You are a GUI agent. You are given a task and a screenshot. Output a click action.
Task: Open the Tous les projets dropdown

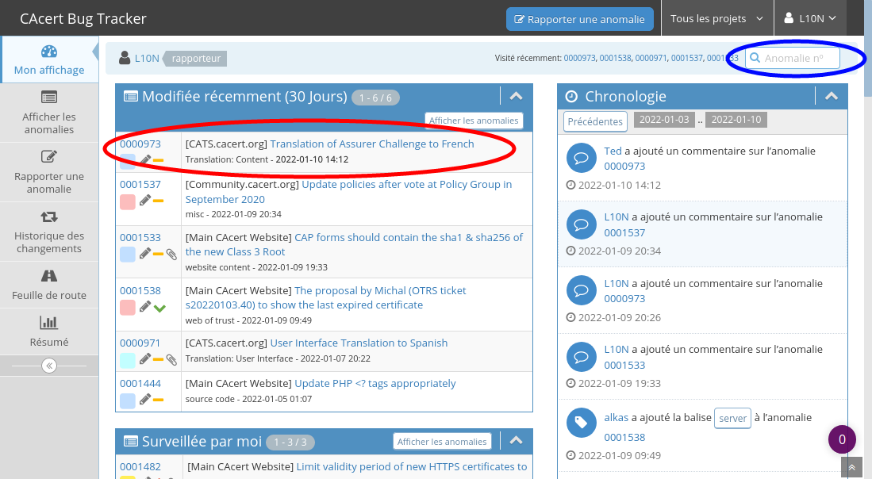pos(716,19)
